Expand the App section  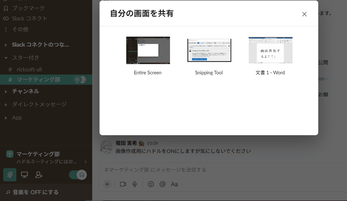[x=6, y=118]
